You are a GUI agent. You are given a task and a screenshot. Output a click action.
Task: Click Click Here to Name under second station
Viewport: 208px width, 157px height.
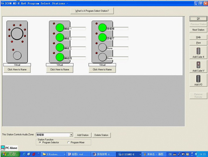pos(59,69)
